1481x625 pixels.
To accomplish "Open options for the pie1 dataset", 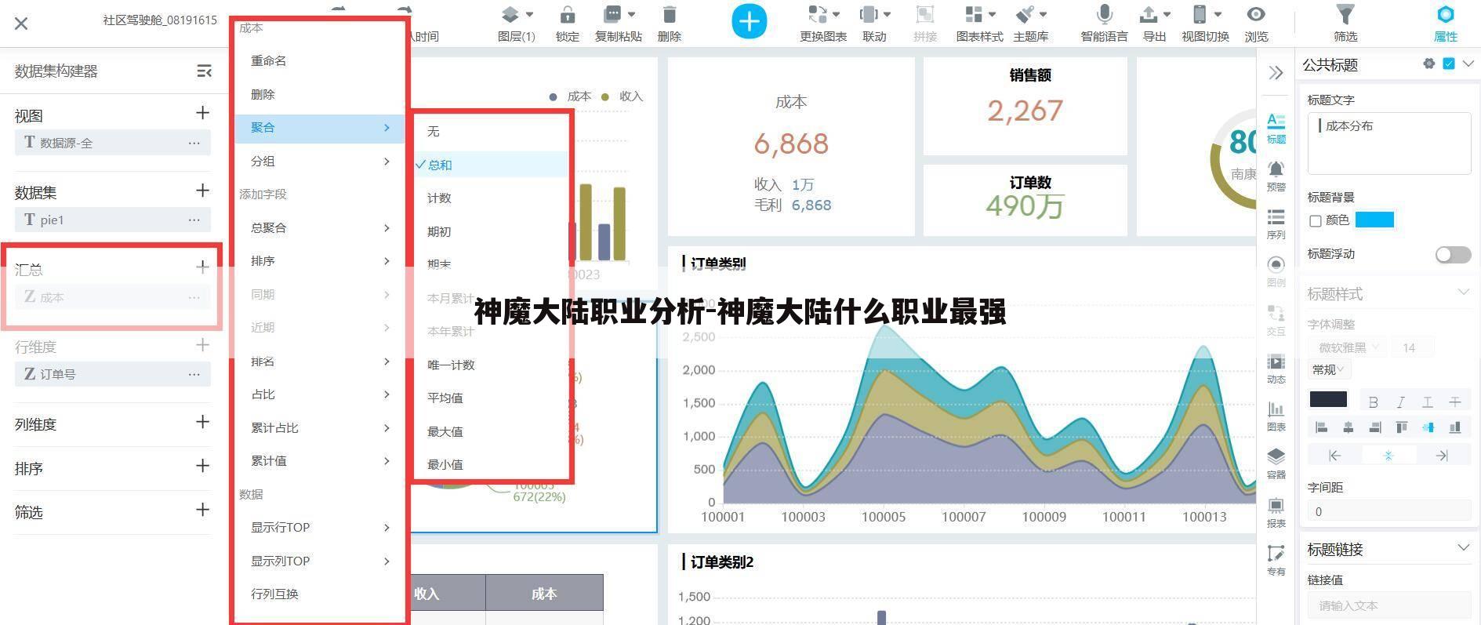I will (194, 220).
